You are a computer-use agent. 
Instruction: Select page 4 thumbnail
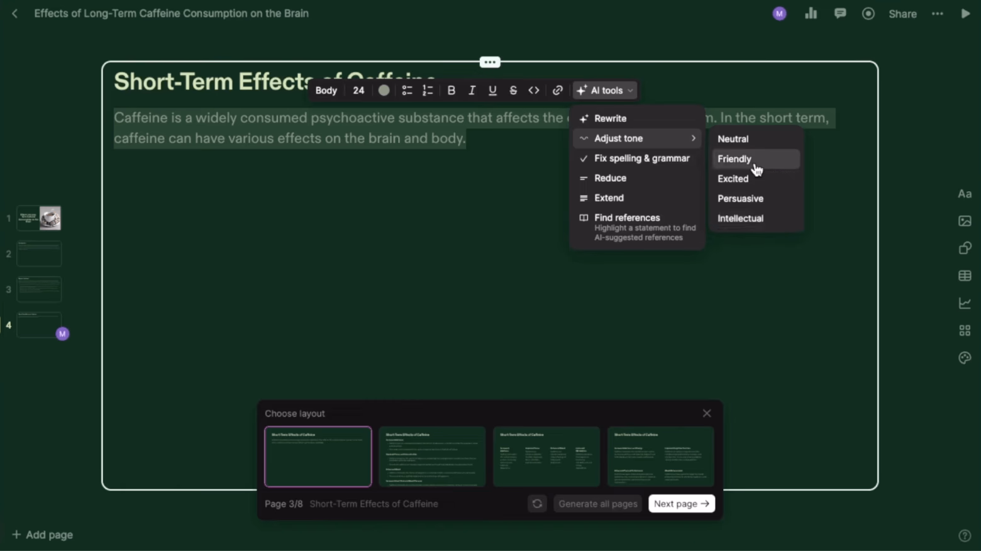(x=39, y=325)
